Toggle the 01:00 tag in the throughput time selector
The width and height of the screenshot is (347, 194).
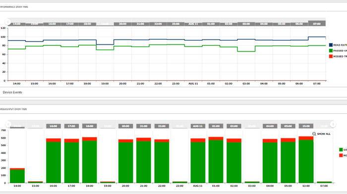216,126
